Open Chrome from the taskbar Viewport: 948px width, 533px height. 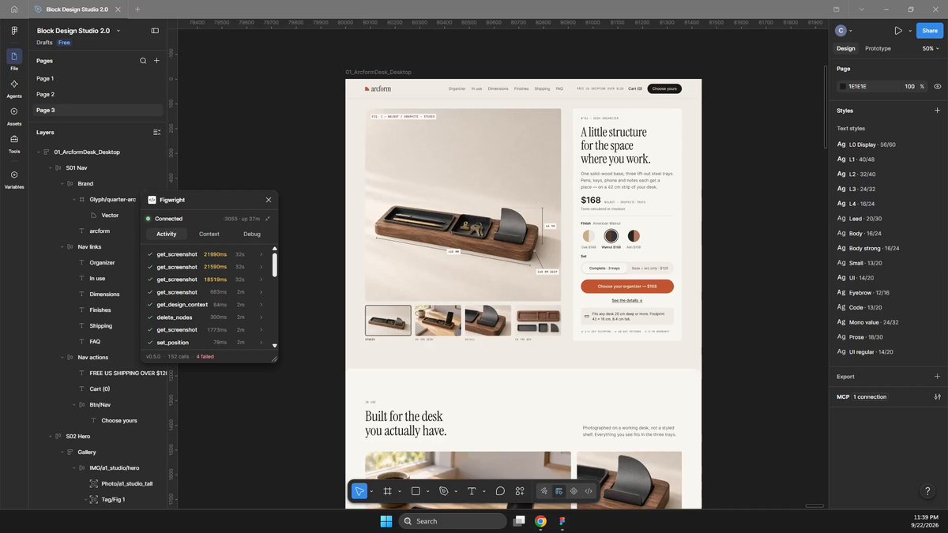[540, 521]
